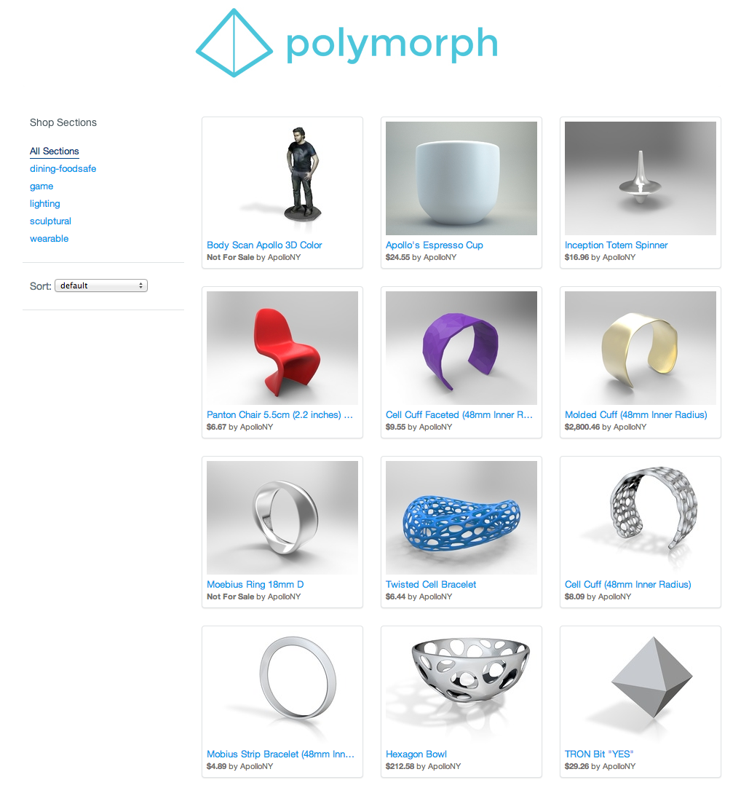View the purple Cell Cuff Faceted image
749x796 pixels.
(x=461, y=347)
